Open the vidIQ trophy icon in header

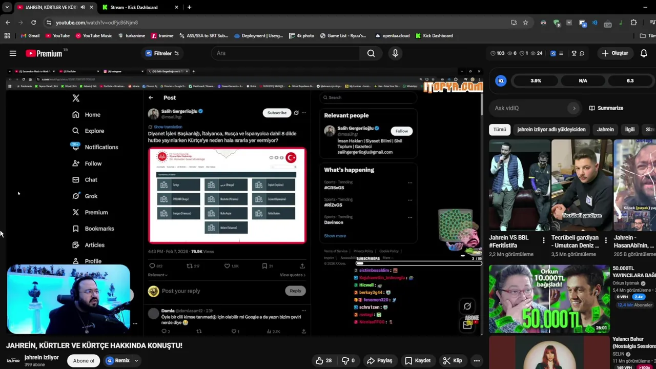point(574,53)
